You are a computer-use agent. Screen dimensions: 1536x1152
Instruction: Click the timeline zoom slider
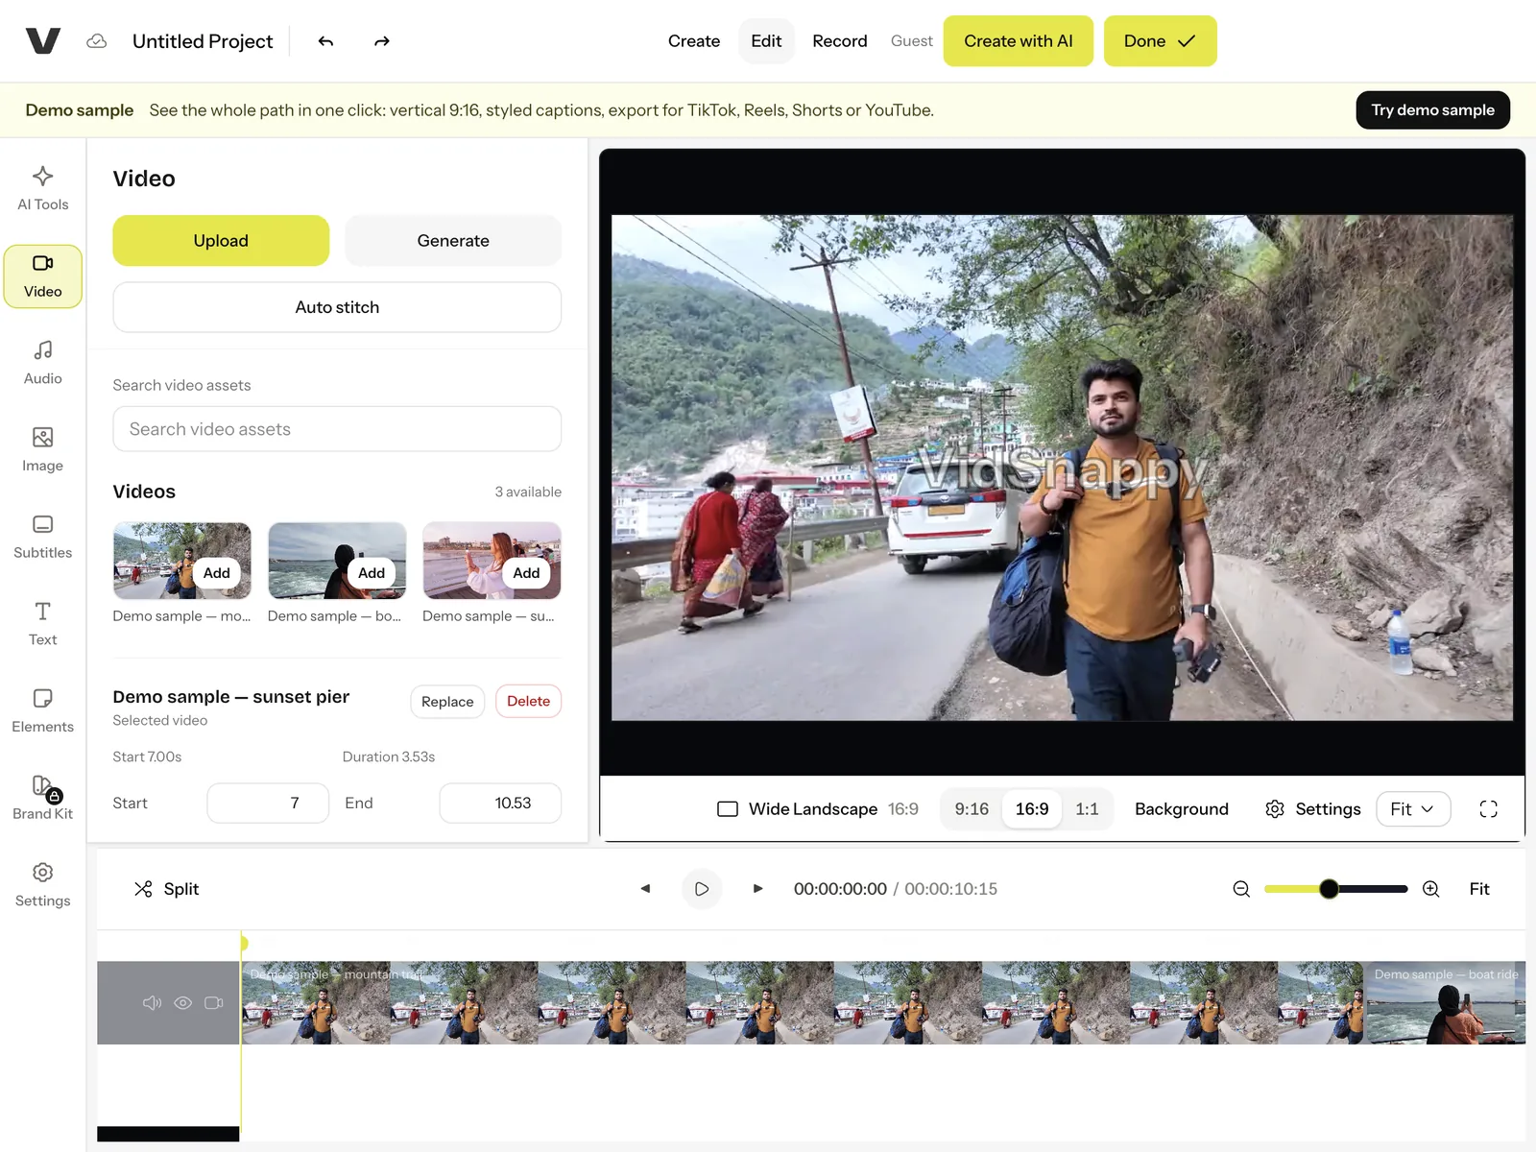tap(1335, 889)
